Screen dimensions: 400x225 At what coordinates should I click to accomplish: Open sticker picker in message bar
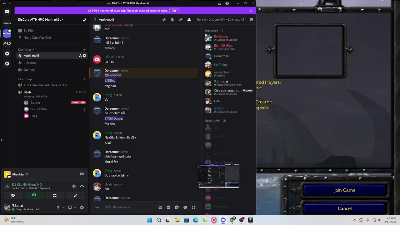pyautogui.click(x=177, y=207)
